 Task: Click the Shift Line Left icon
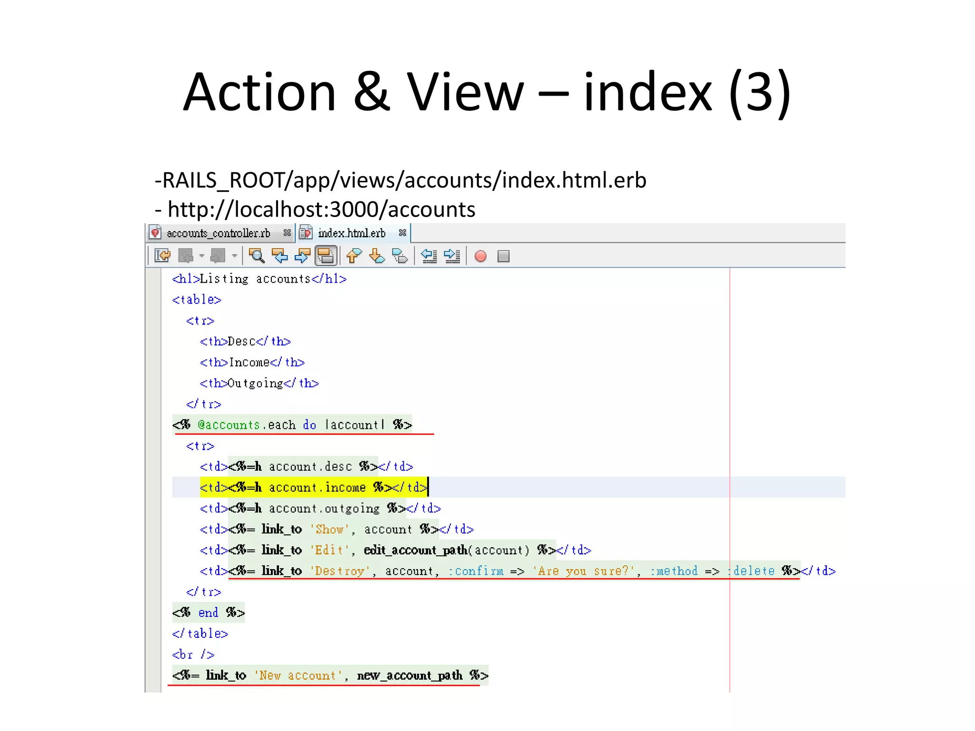click(429, 256)
